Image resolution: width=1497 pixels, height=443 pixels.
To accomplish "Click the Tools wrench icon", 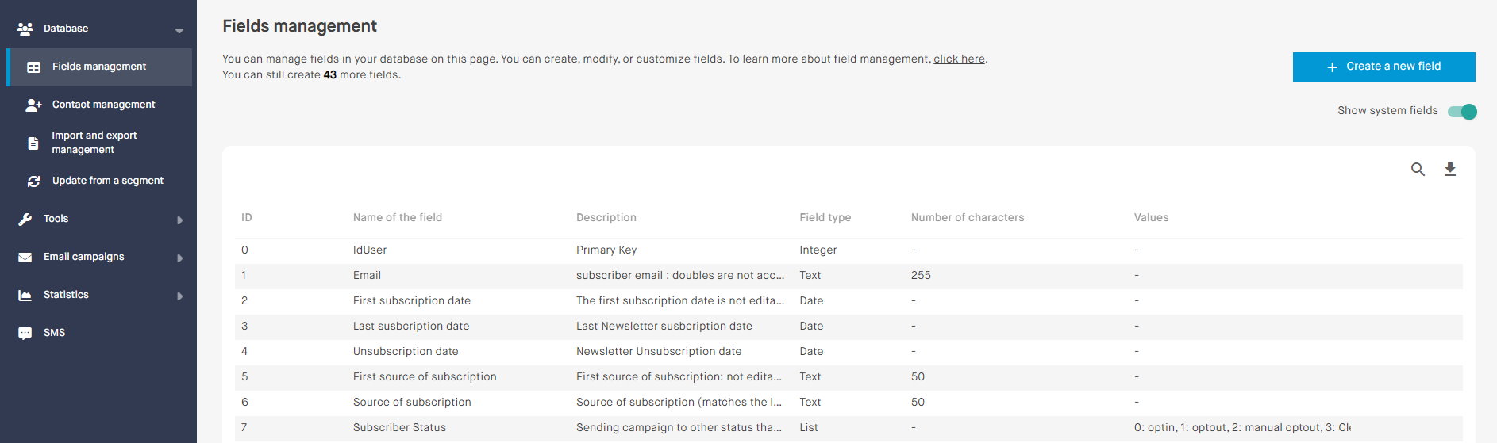I will [25, 220].
